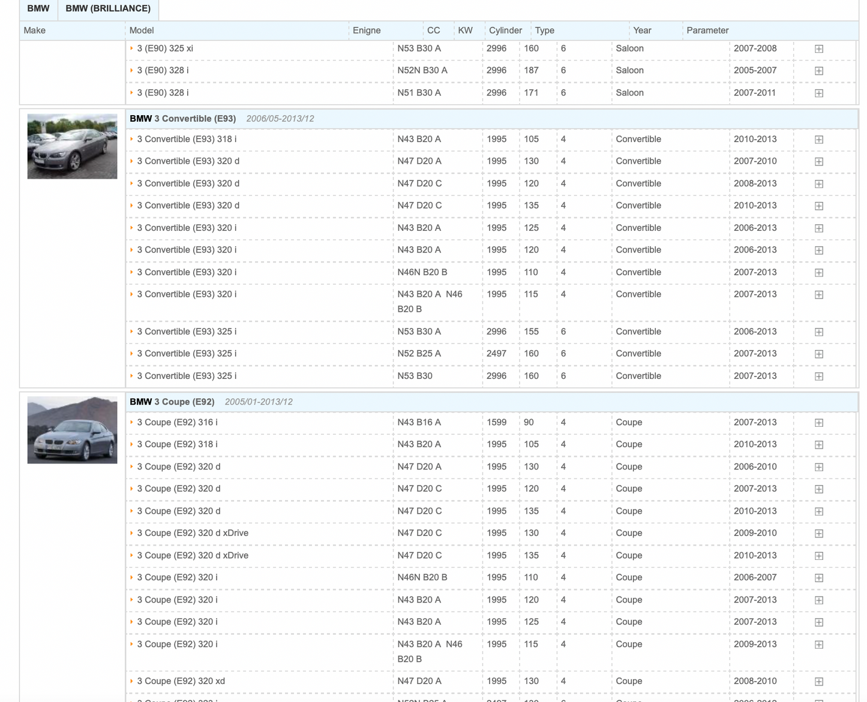Open model link 3 (E90) 325 xi
867x702 pixels.
165,49
